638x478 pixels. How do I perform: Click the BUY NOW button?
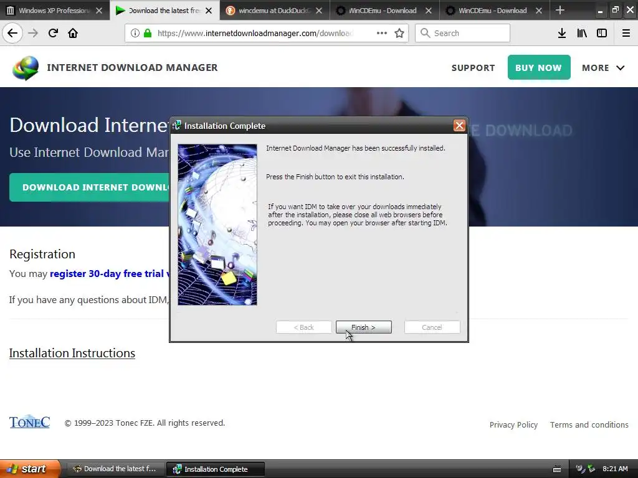[x=539, y=67]
